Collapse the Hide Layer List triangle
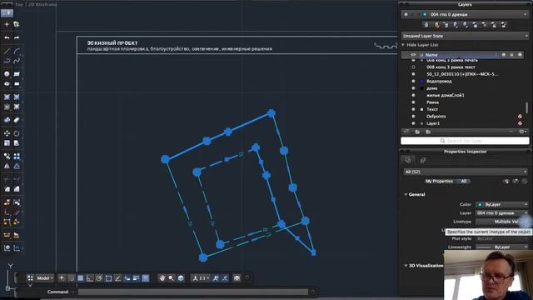 pos(403,45)
